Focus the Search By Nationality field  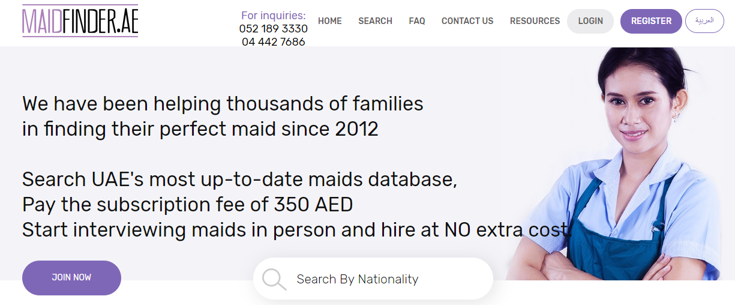[x=373, y=279]
